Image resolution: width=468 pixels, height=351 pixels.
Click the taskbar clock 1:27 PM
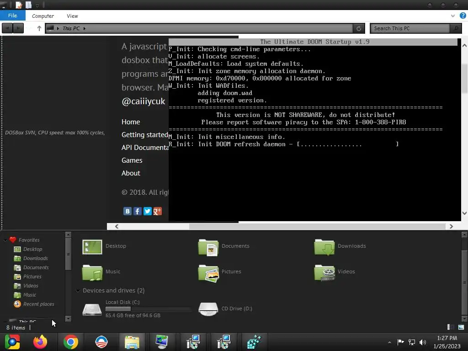447,338
